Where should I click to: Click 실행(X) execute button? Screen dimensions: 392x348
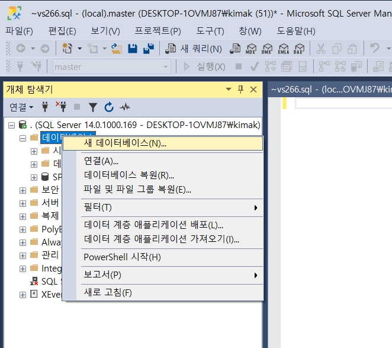pyautogui.click(x=204, y=66)
